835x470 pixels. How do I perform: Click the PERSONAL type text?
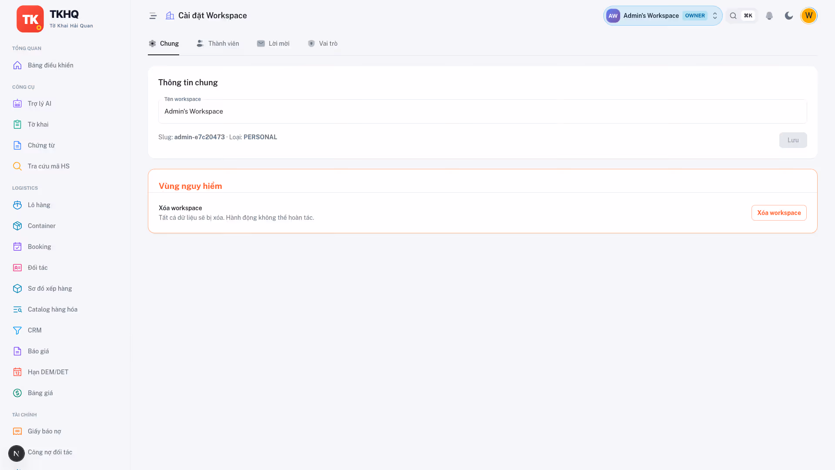[260, 137]
